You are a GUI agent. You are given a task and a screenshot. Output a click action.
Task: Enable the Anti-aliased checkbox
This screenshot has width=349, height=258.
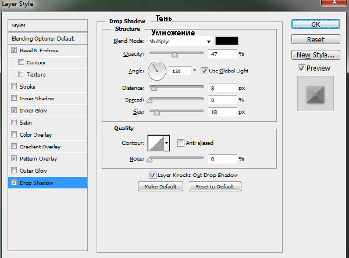click(181, 143)
